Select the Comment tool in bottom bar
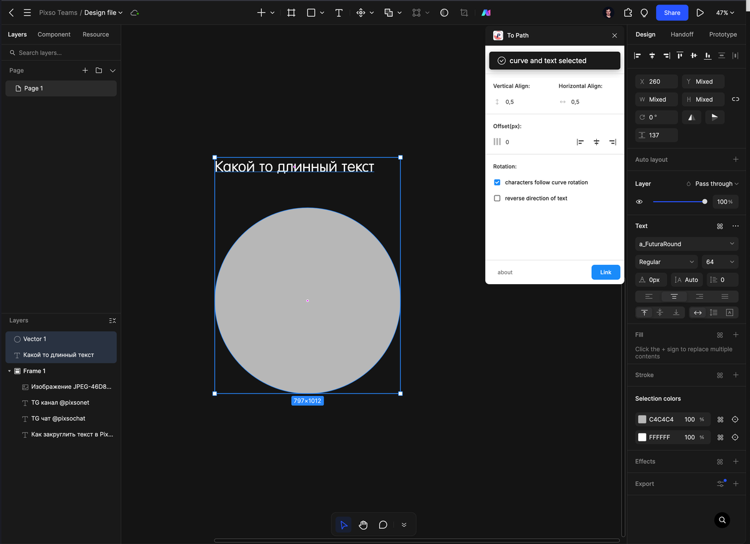This screenshot has width=750, height=544. tap(383, 525)
